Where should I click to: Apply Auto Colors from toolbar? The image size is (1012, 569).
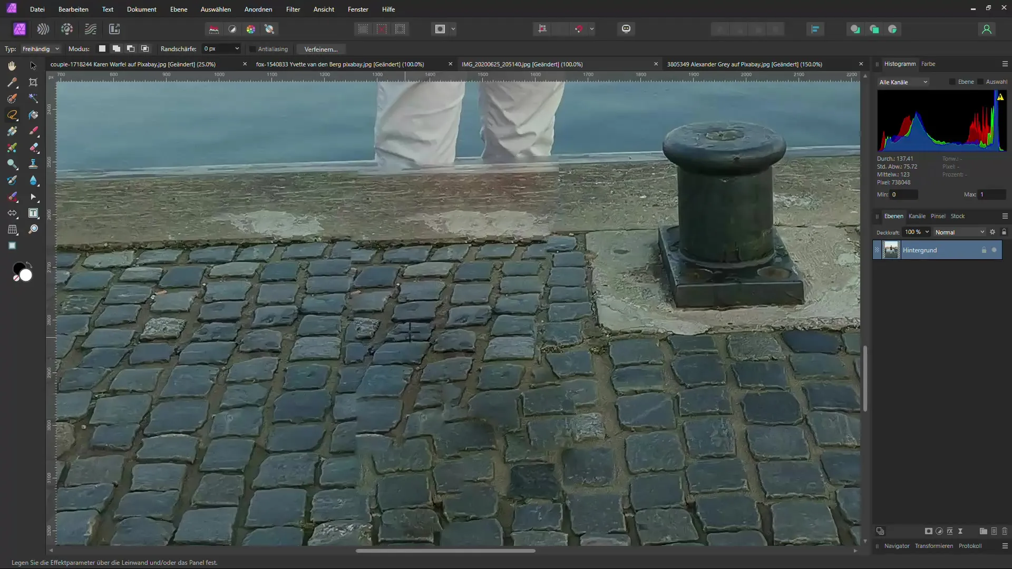[x=251, y=29]
